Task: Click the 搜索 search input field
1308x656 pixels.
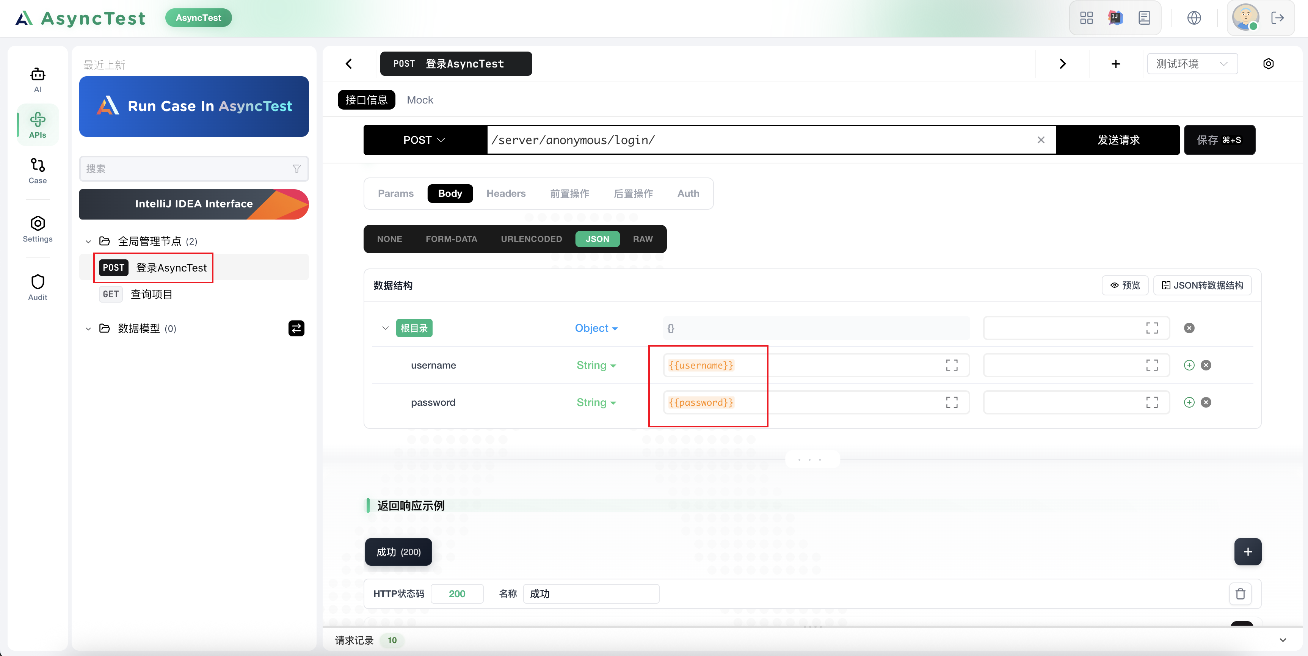Action: 188,169
